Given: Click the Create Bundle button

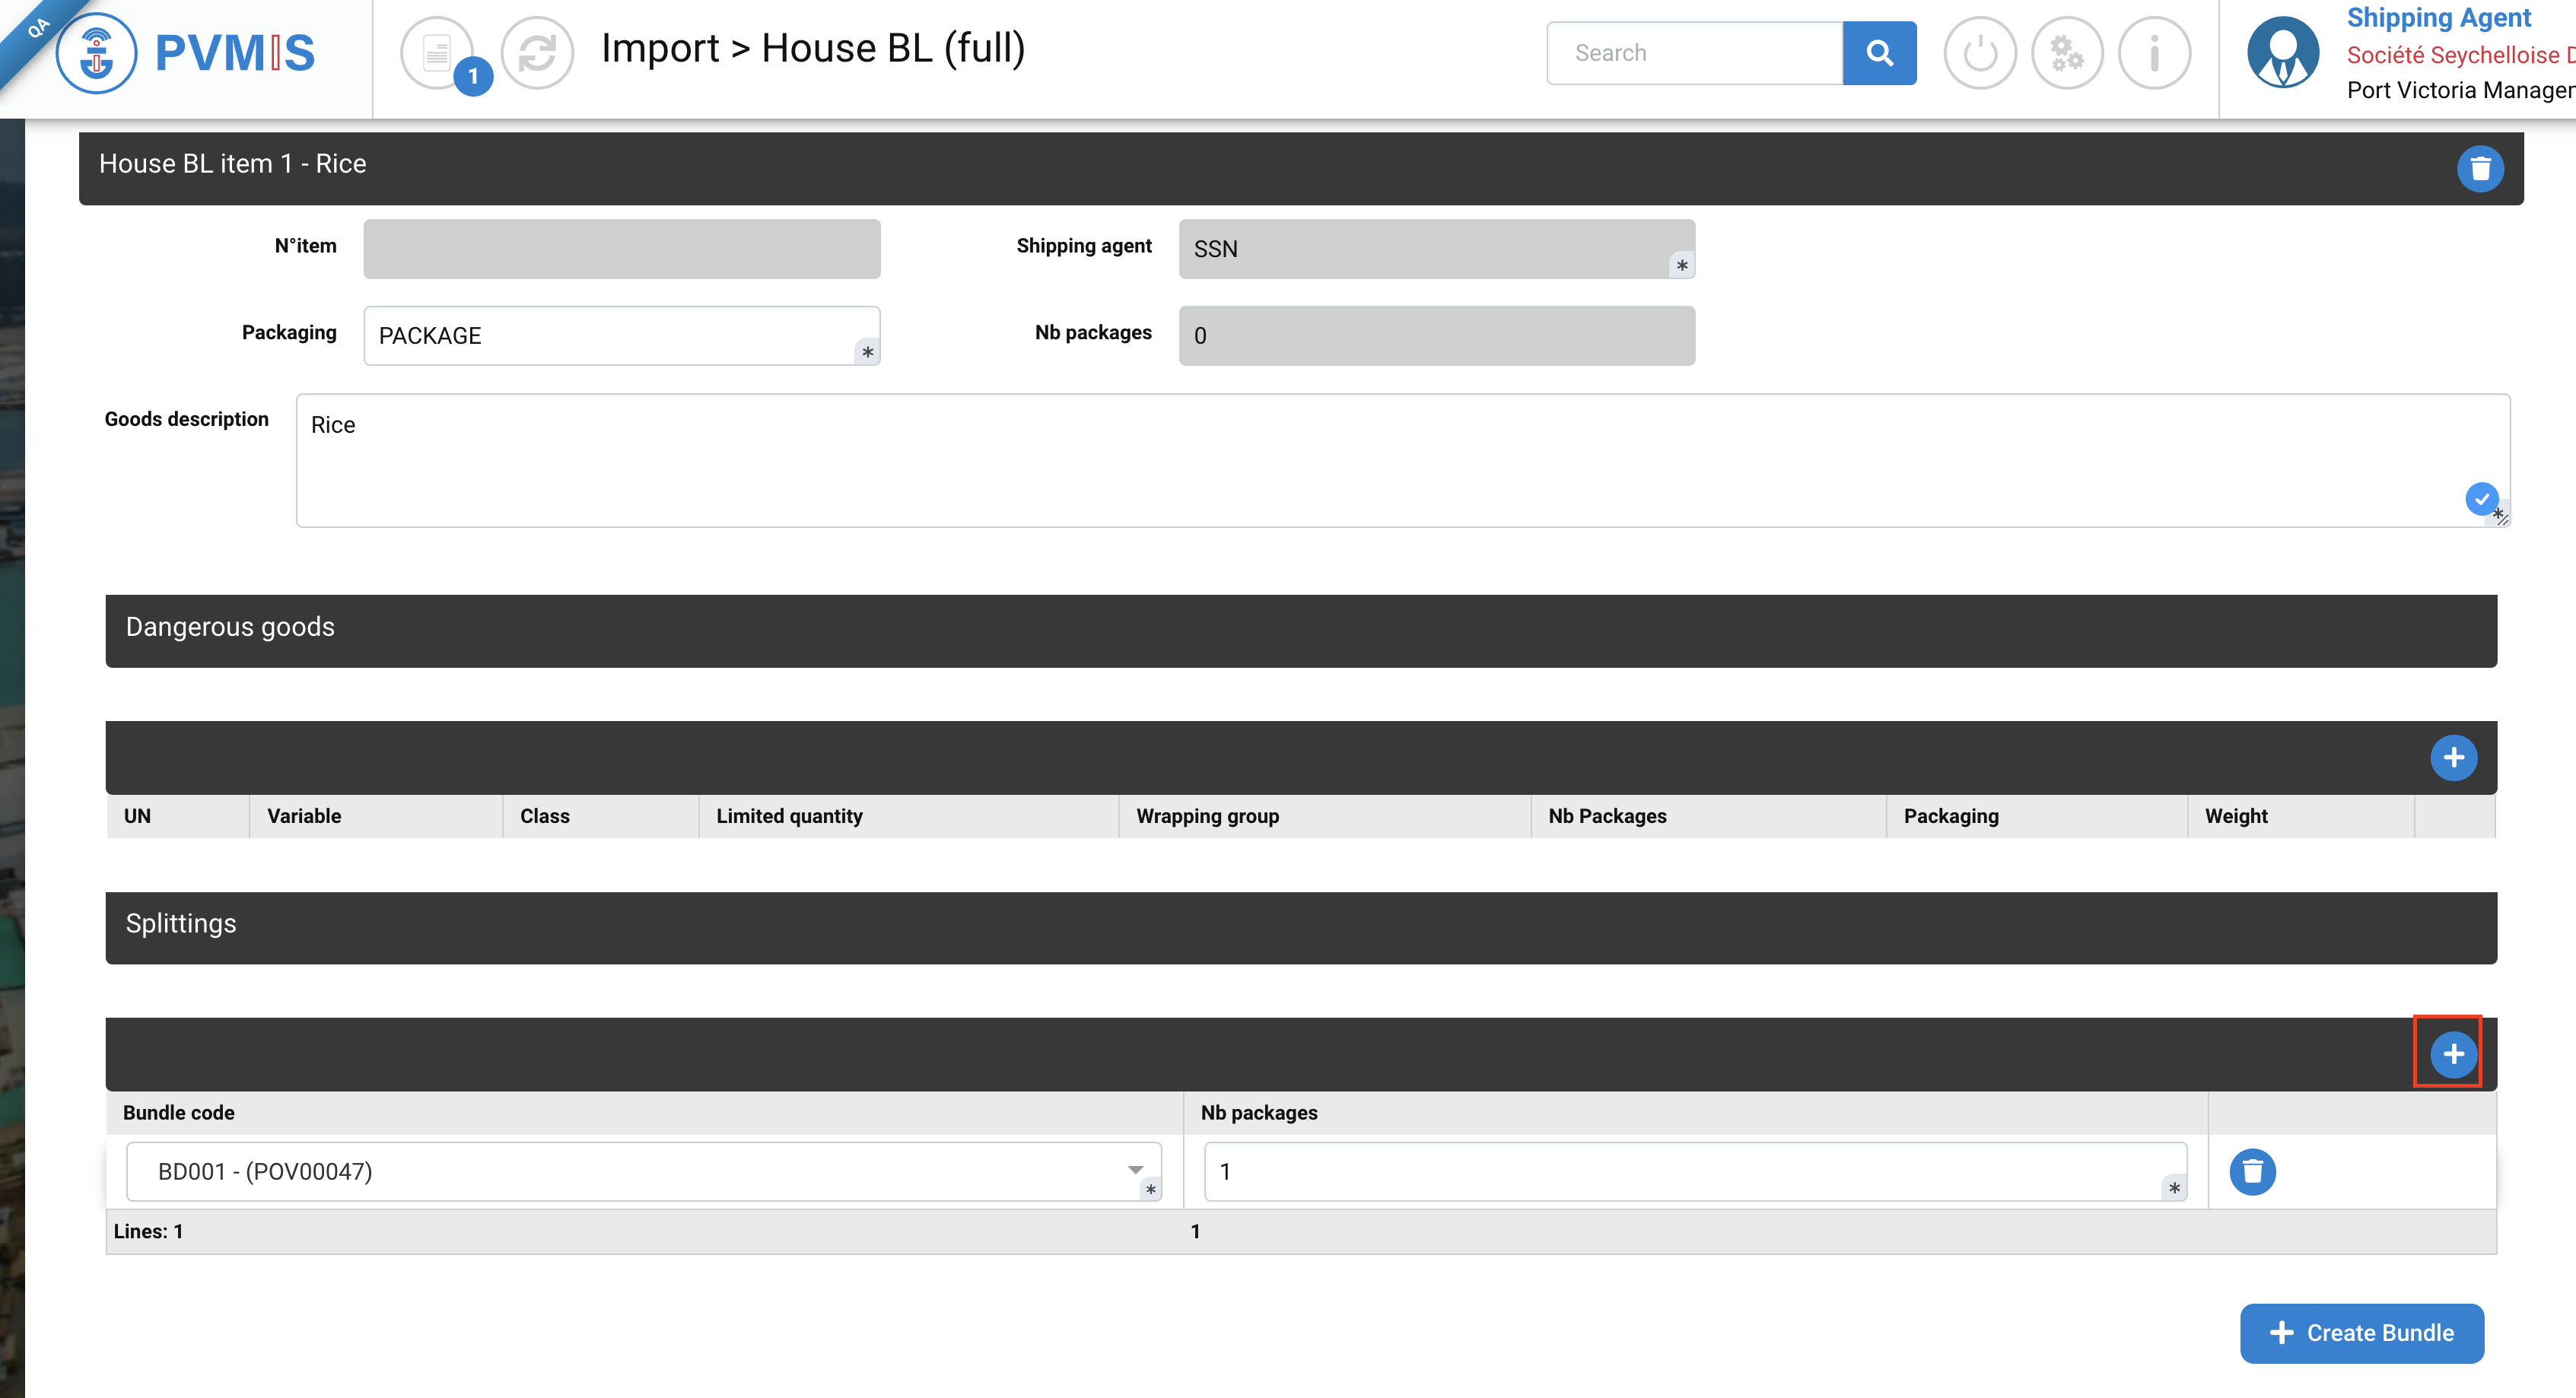Looking at the screenshot, I should pos(2361,1333).
